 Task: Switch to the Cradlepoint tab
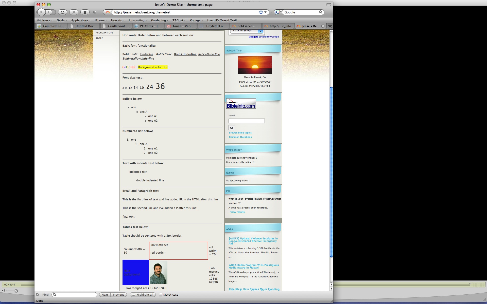(x=116, y=26)
